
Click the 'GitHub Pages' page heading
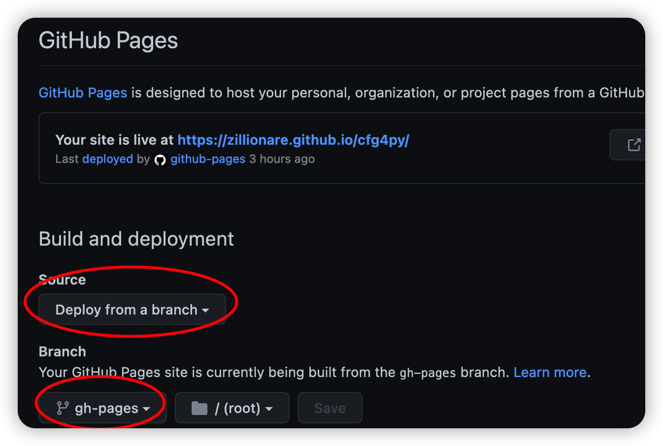(x=108, y=40)
